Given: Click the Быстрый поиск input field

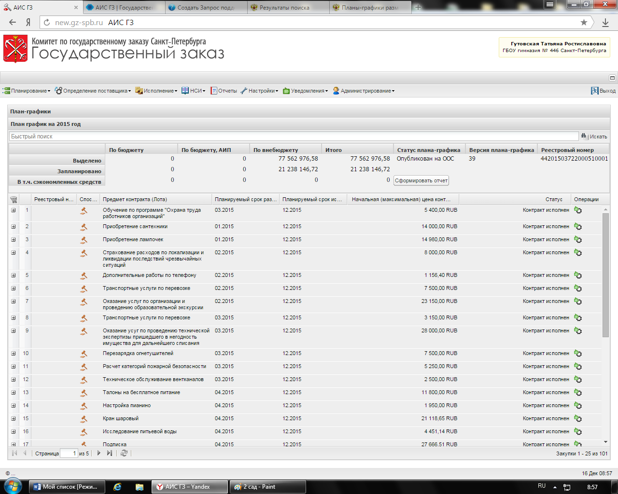Looking at the screenshot, I should tap(294, 137).
